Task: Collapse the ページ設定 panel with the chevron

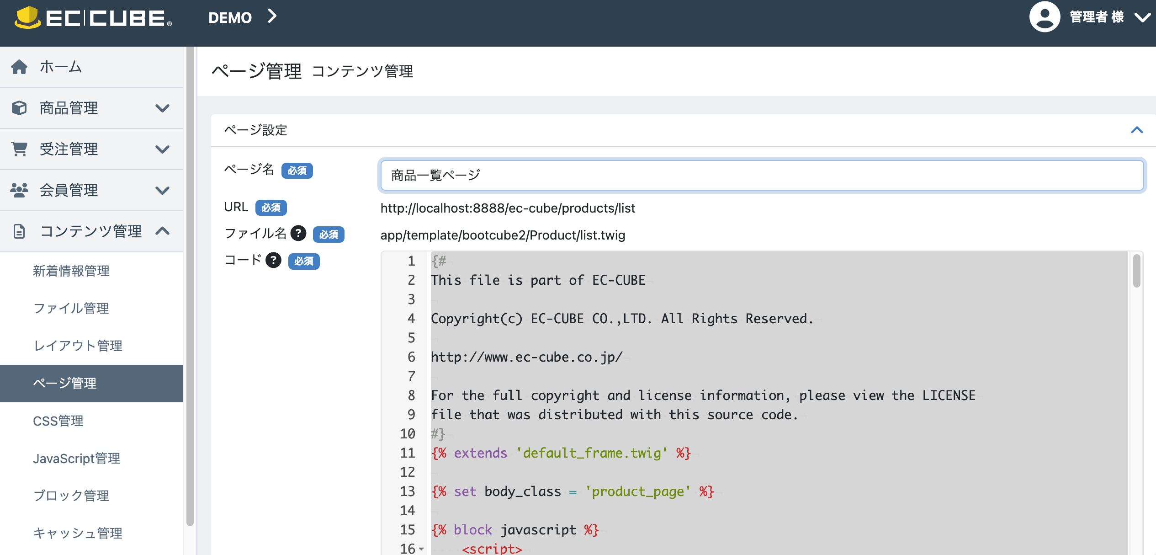Action: click(1137, 130)
